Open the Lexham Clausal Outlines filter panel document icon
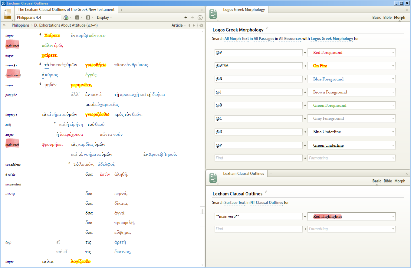 [213, 178]
